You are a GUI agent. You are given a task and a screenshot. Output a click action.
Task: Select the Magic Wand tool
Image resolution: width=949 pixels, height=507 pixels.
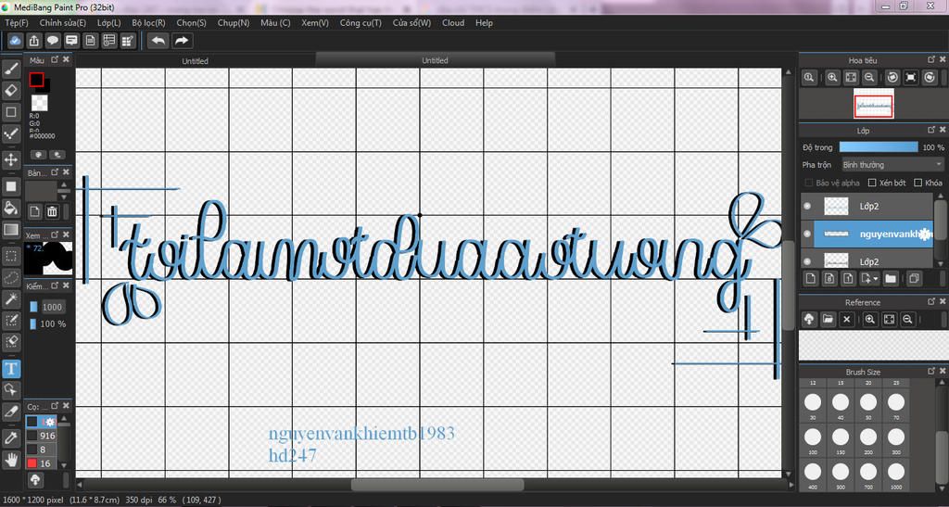11,298
